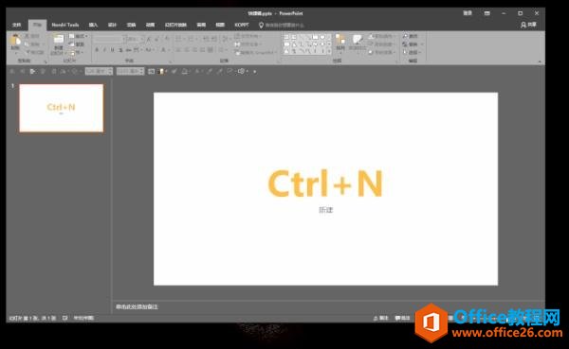Switch to the Insert tab

93,25
